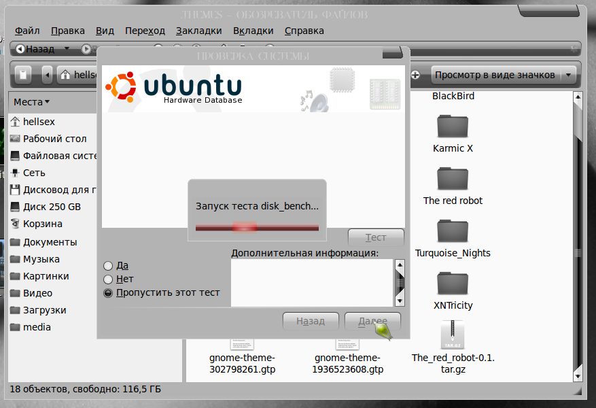Image resolution: width=596 pixels, height=408 pixels.
Task: Click the Назад button in the dialog
Action: (x=311, y=322)
